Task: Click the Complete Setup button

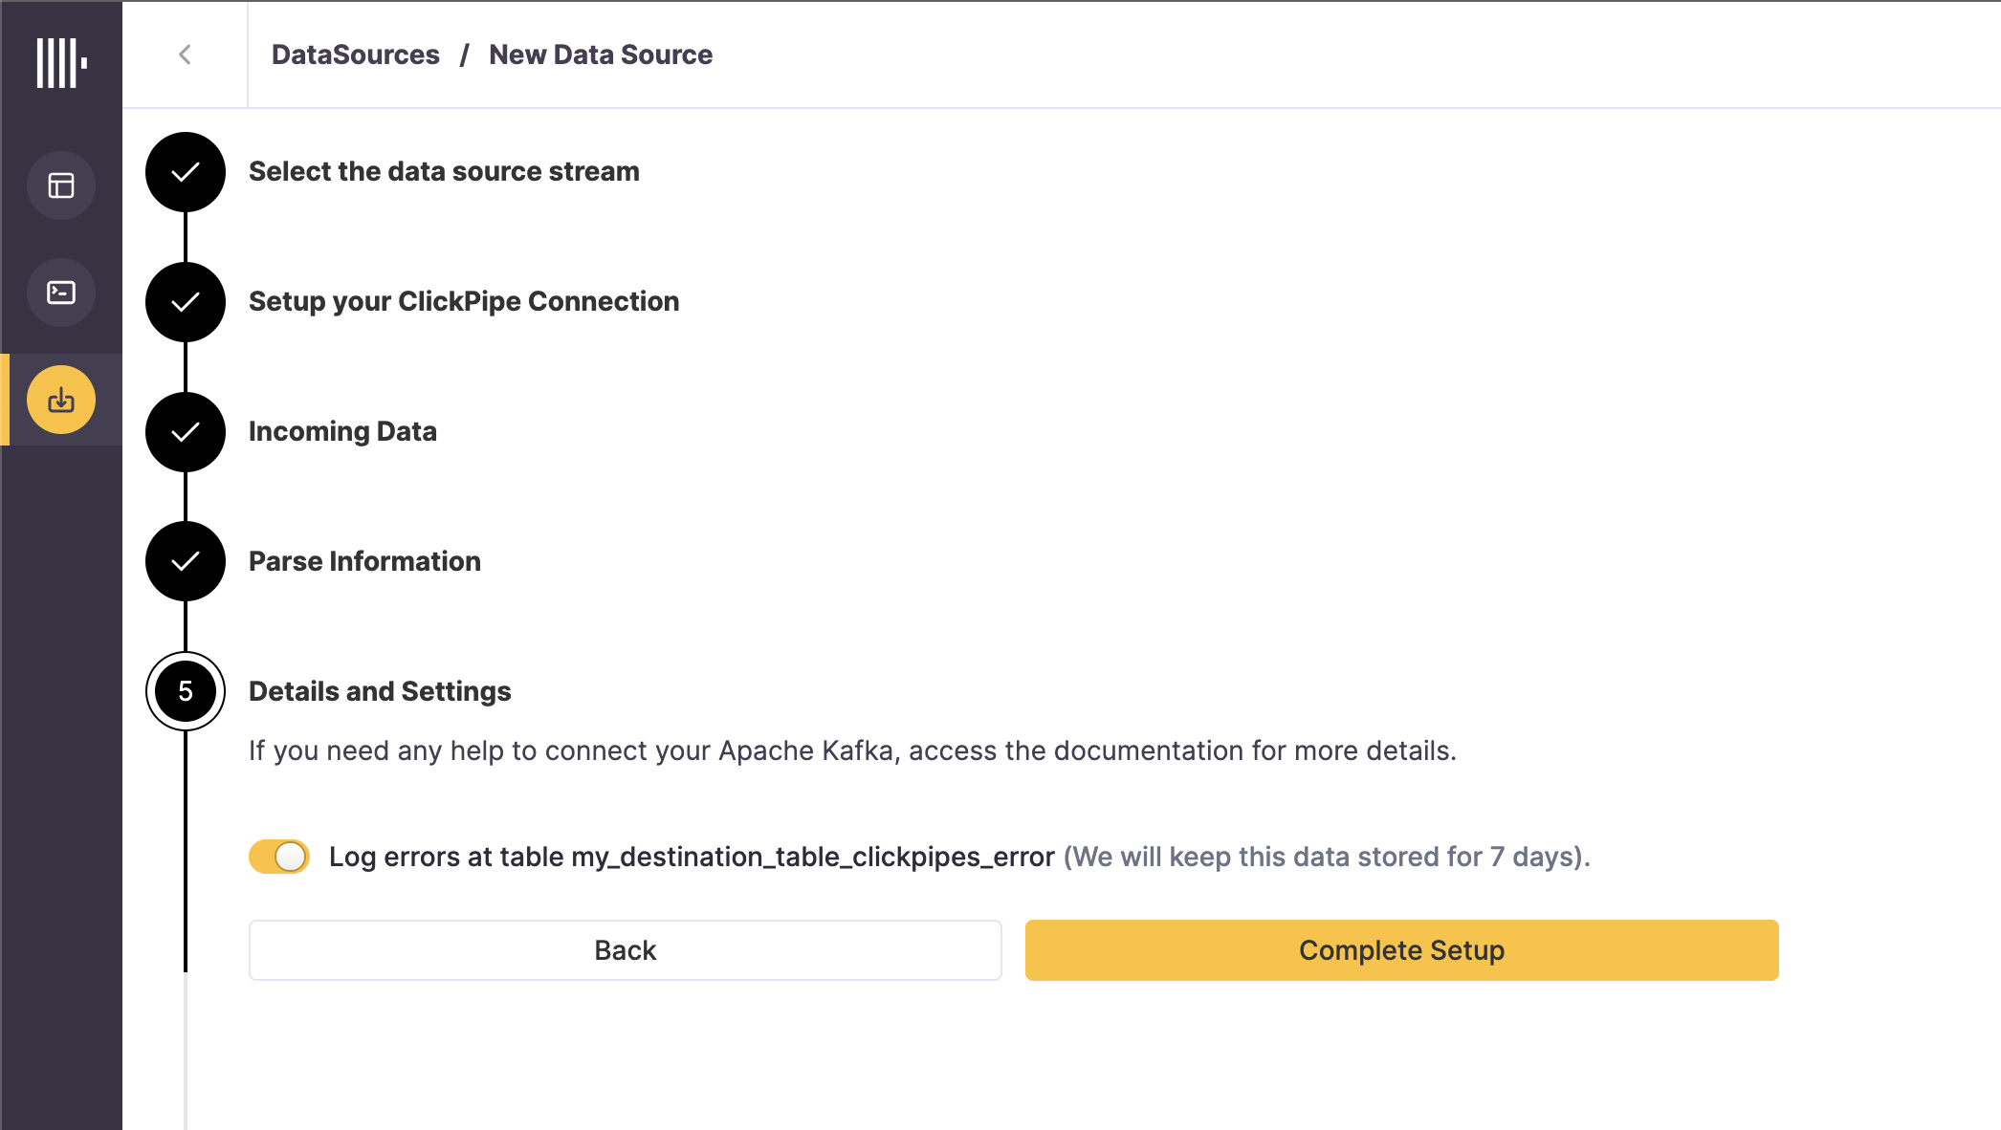Action: pos(1402,950)
